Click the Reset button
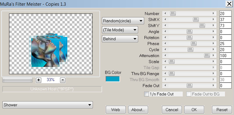 coord(222,110)
